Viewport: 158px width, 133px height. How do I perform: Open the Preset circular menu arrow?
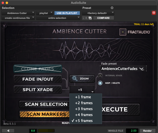(112, 8)
